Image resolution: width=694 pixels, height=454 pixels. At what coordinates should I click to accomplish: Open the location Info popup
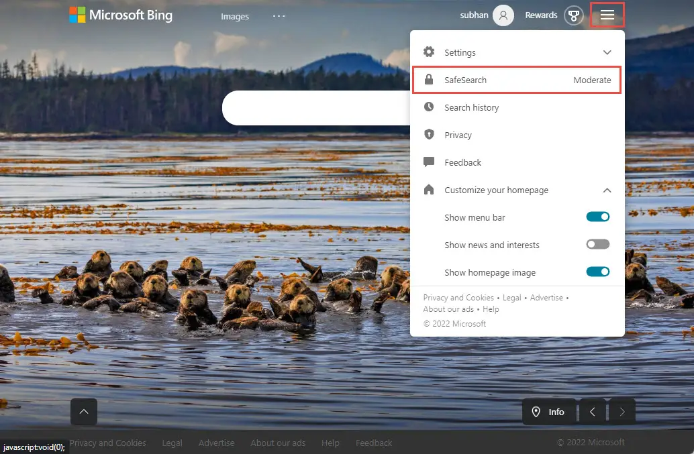click(549, 411)
